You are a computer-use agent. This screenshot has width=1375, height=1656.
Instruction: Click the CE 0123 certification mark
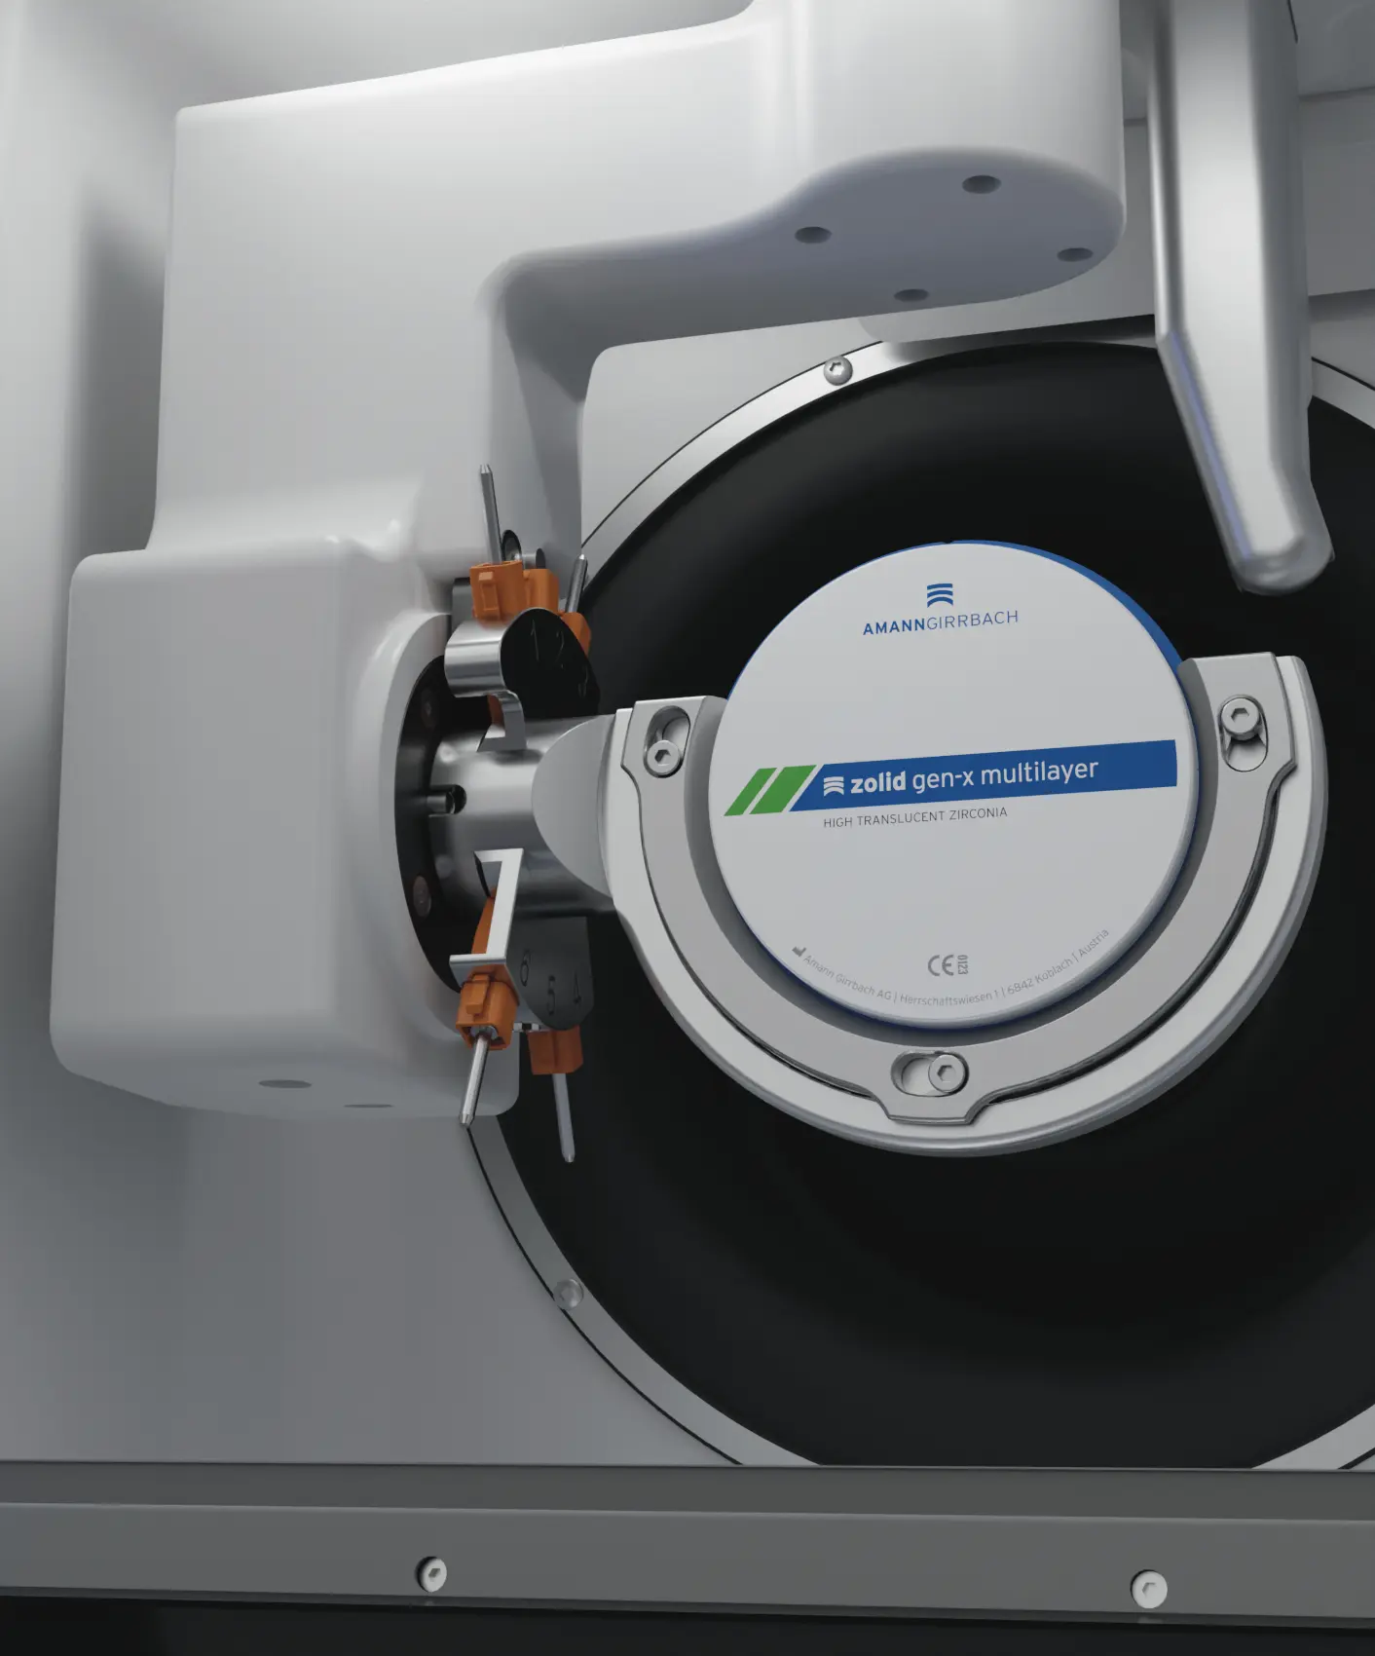pos(947,965)
